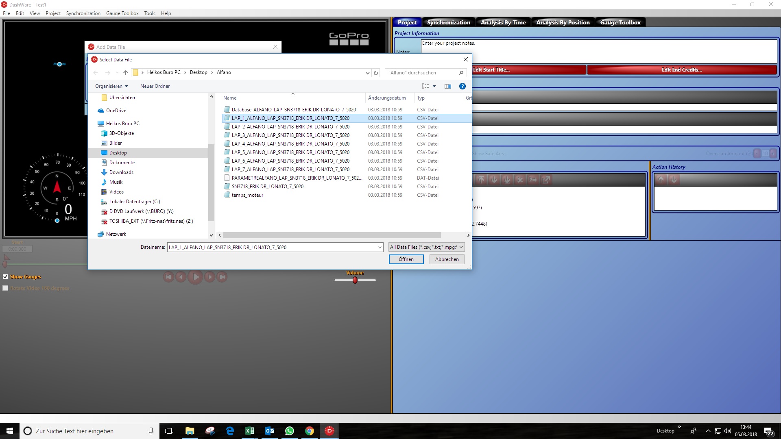Click the down arrow in Action History toolbar
Image resolution: width=781 pixels, height=439 pixels.
pos(674,180)
